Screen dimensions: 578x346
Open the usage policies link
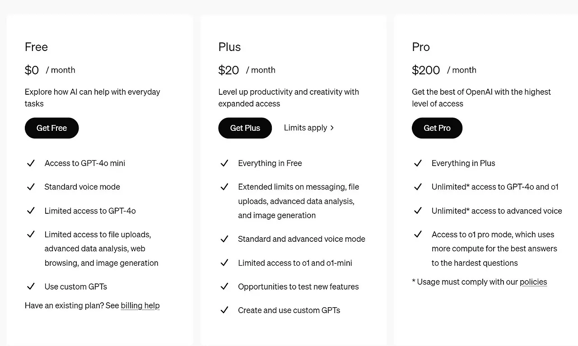point(533,282)
